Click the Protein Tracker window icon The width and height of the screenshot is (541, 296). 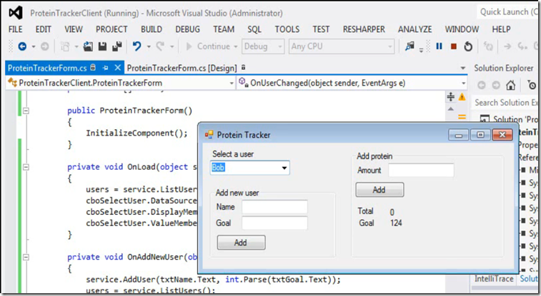tap(209, 135)
